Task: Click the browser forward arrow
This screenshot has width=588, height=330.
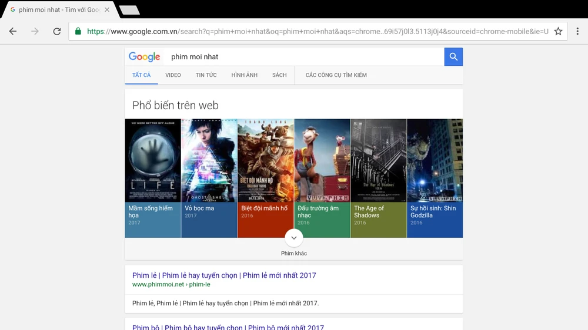Action: 35,32
